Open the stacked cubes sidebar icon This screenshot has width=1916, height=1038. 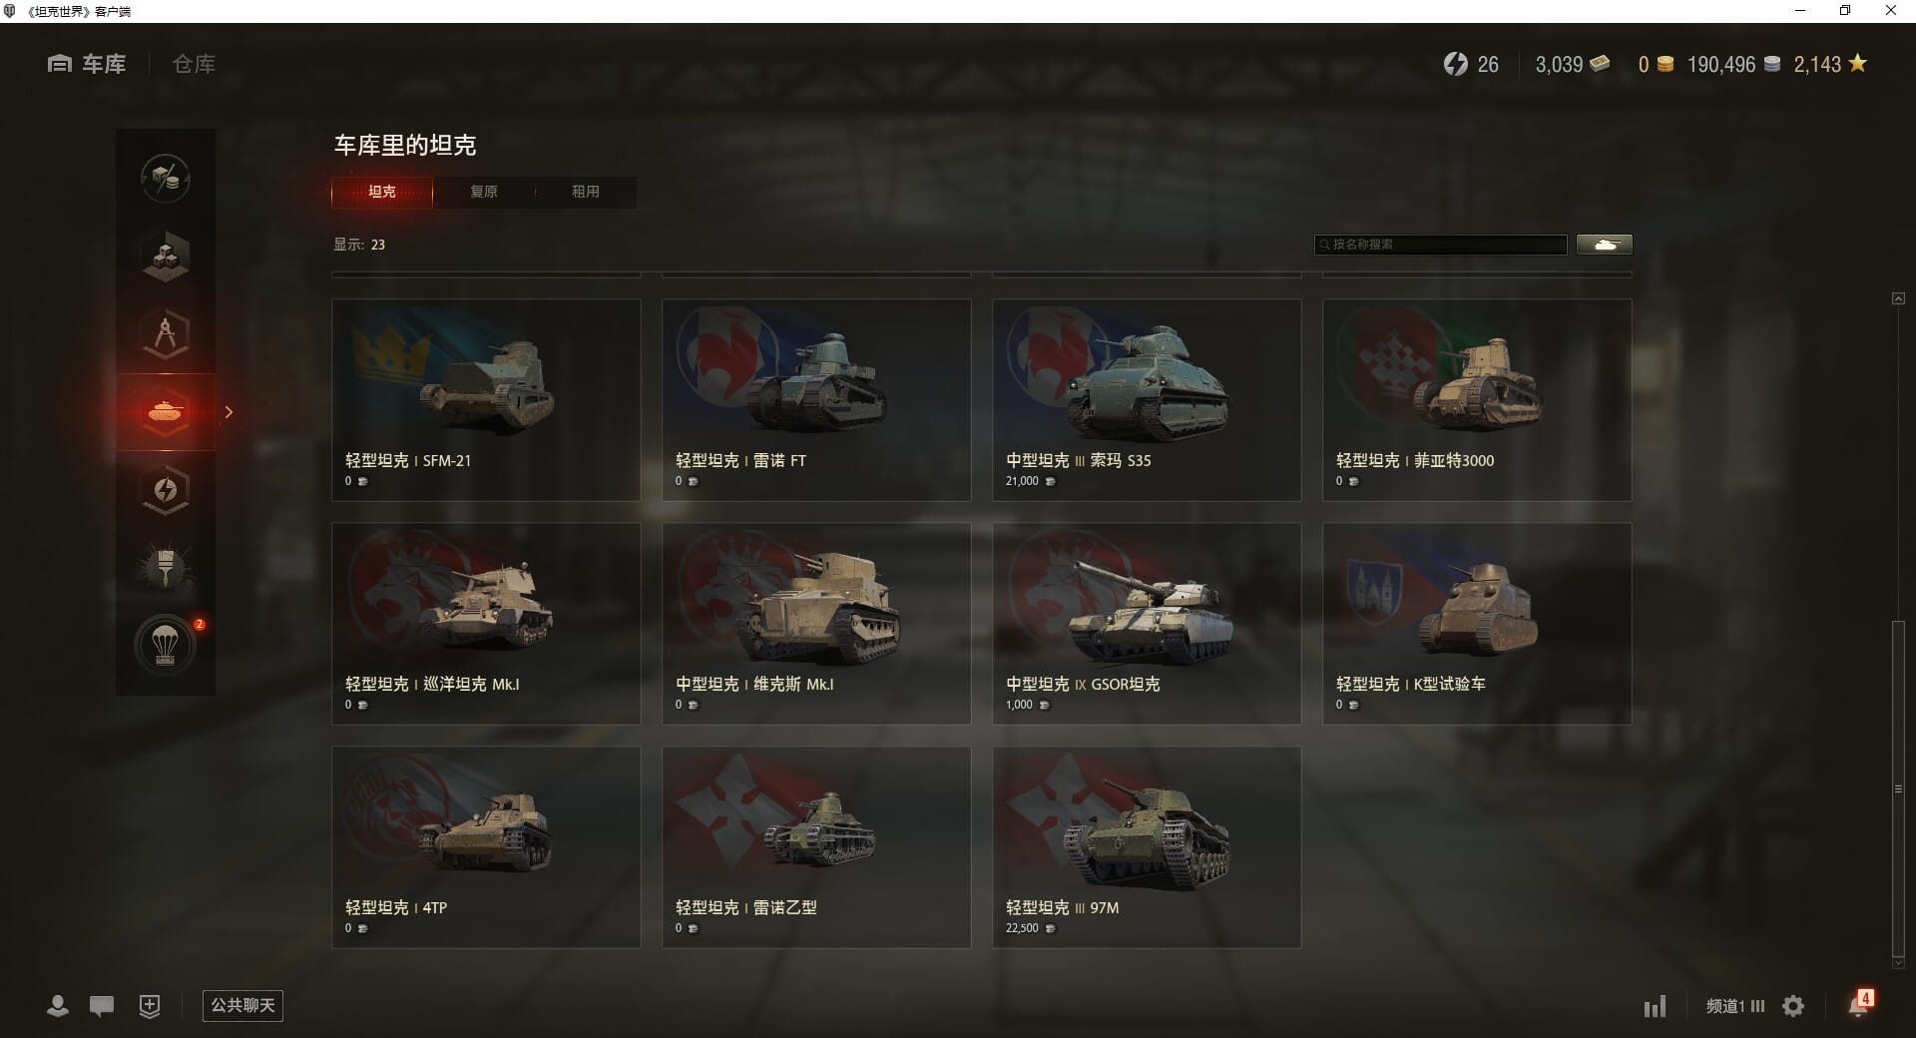pyautogui.click(x=166, y=257)
